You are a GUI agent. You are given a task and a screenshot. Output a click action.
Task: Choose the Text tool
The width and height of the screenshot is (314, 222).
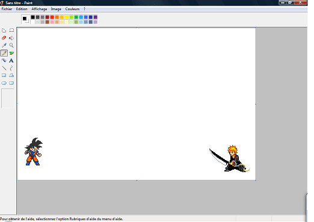(11, 60)
